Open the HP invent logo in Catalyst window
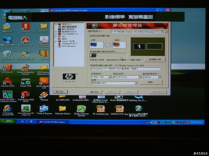 coord(69,77)
